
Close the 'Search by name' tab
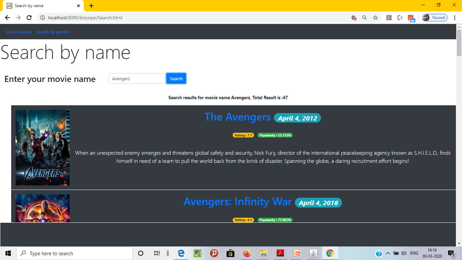tap(78, 6)
